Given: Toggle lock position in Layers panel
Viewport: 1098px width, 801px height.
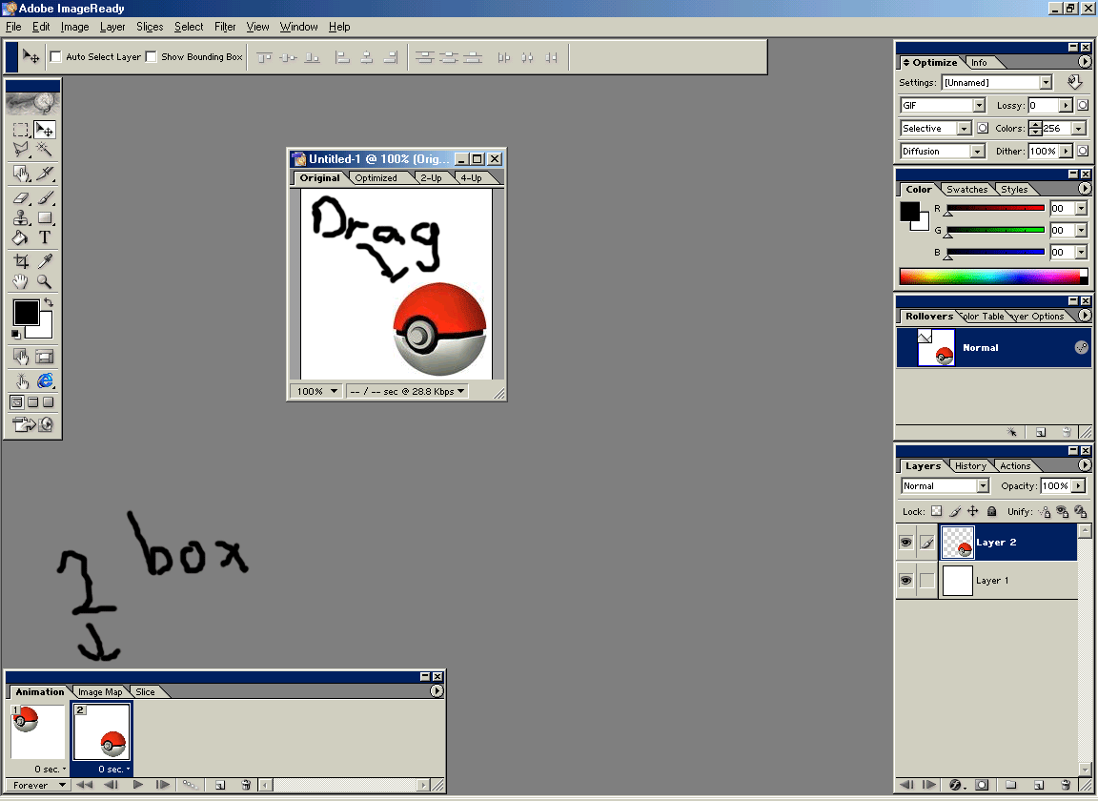Looking at the screenshot, I should (972, 511).
